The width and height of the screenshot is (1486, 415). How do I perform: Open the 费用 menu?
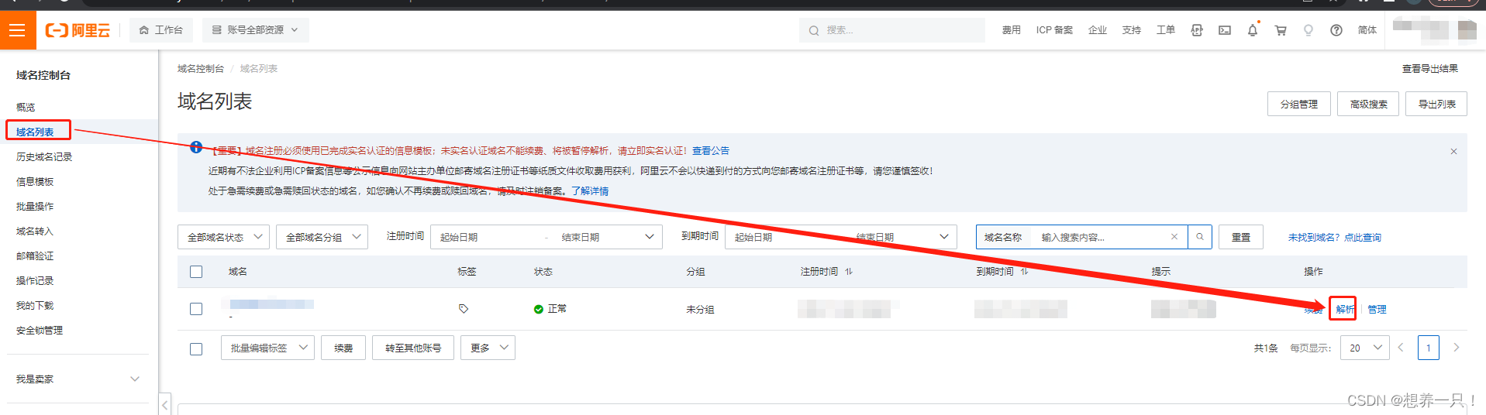tap(1011, 30)
